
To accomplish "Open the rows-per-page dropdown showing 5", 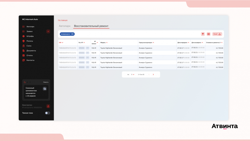I will click(x=133, y=74).
